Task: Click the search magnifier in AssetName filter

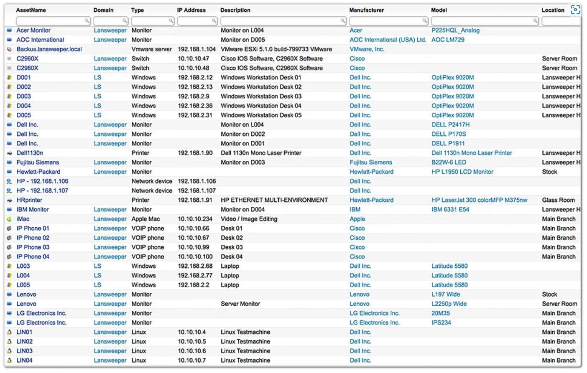Action: pyautogui.click(x=87, y=20)
